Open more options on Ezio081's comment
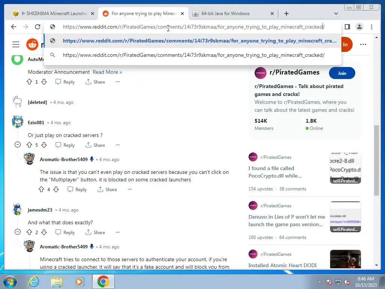The width and height of the screenshot is (385, 289). [x=118, y=145]
